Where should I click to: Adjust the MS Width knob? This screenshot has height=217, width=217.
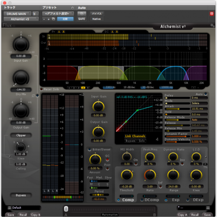point(127,157)
